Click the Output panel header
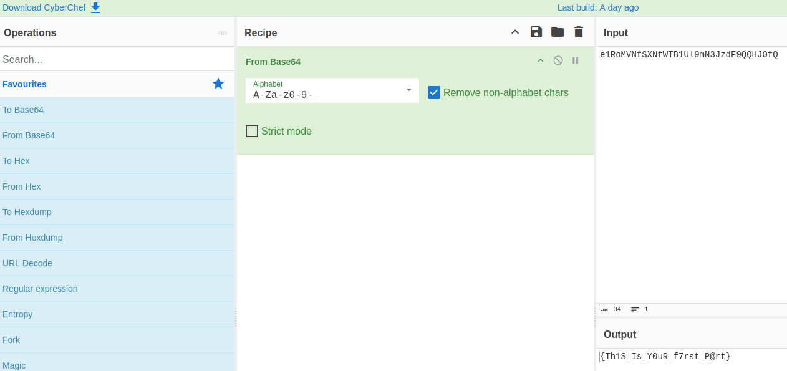Screen dimensions: 787x371 coord(692,334)
